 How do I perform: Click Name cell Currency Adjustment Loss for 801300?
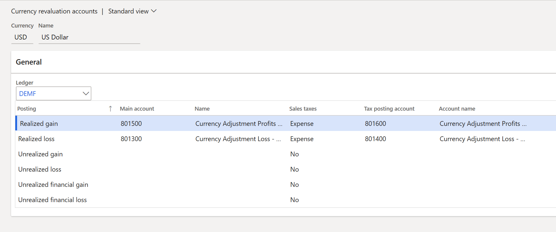(x=238, y=139)
